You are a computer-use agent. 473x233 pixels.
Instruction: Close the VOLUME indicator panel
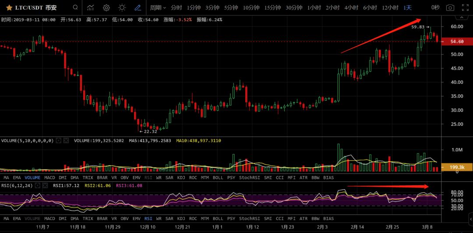66,141
